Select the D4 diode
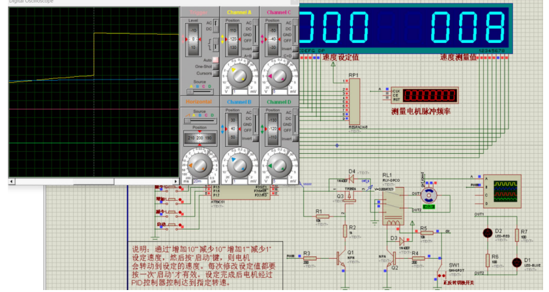Image resolution: width=549 pixels, height=292 pixels. (x=351, y=179)
